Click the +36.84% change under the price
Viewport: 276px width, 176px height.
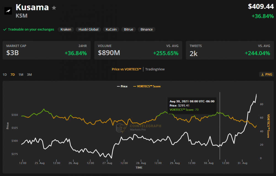tap(263, 16)
